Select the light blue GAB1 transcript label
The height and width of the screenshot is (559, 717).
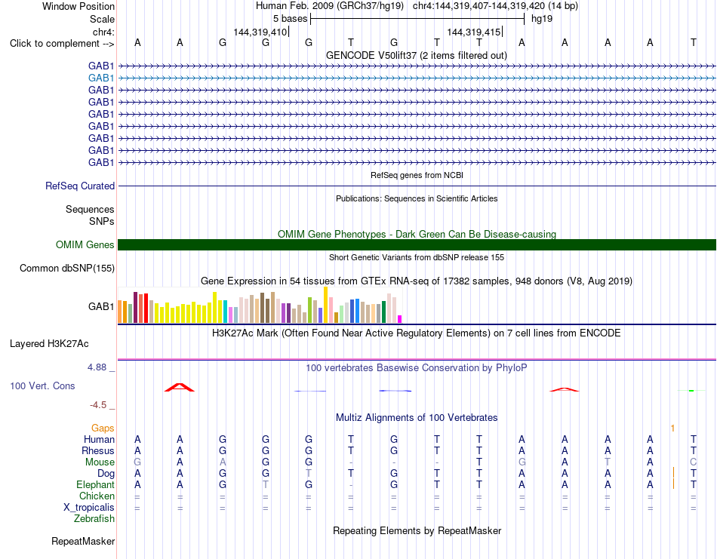(101, 78)
